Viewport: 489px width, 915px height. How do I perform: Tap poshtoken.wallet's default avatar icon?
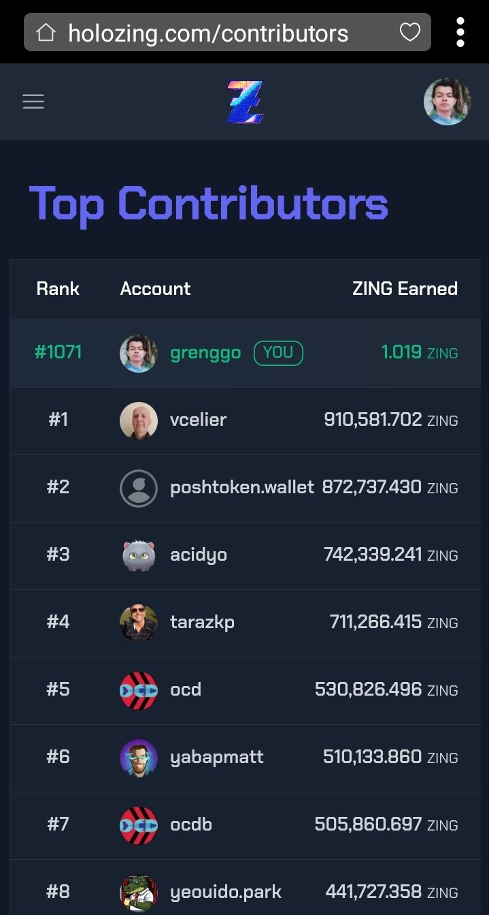[139, 488]
